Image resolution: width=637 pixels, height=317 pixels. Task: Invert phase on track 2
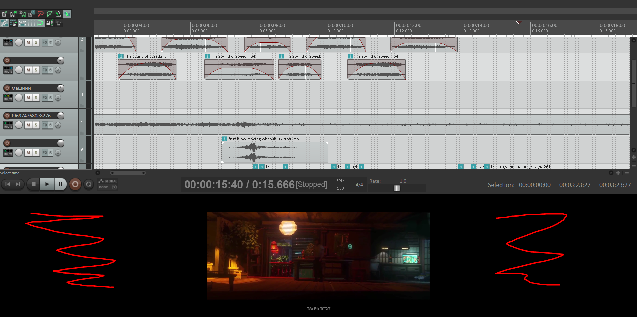[x=58, y=42]
